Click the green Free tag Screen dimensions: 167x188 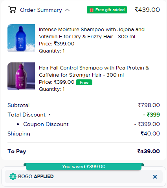[x=84, y=83]
